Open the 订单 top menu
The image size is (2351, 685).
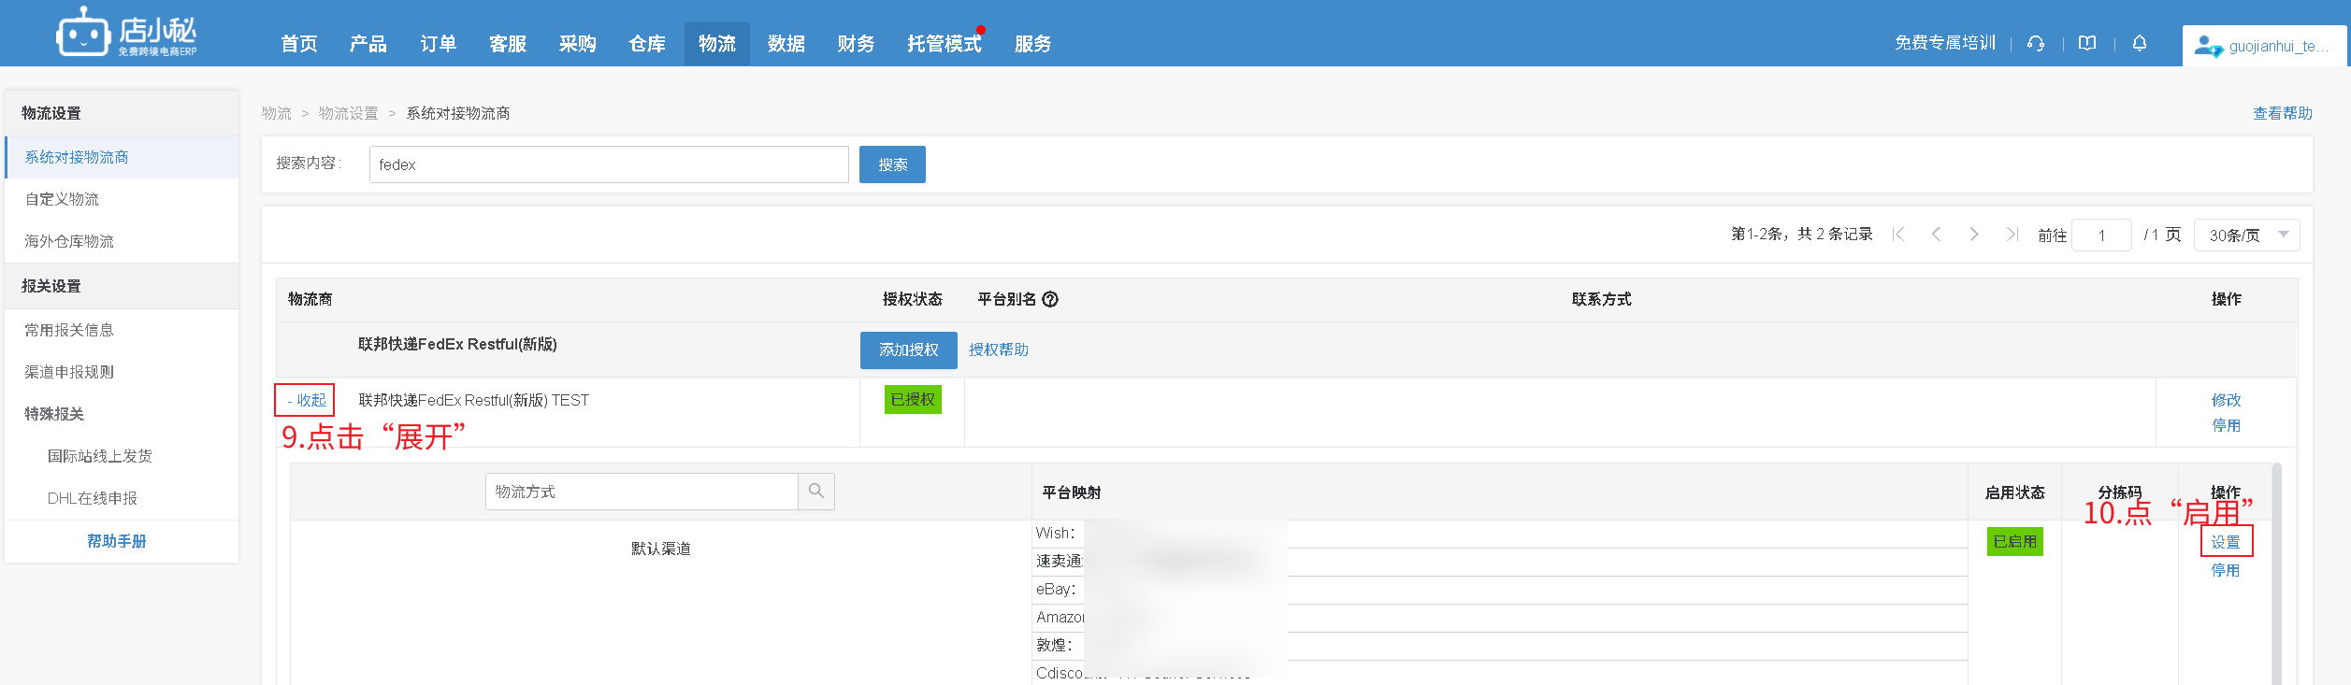pos(438,44)
